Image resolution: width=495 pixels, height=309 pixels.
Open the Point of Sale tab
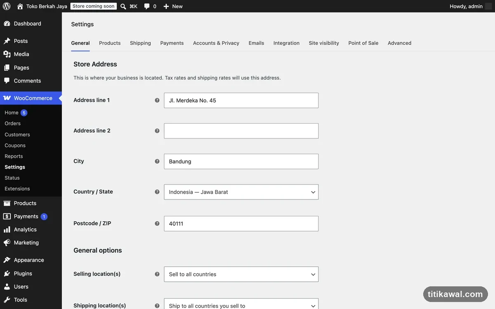point(363,43)
